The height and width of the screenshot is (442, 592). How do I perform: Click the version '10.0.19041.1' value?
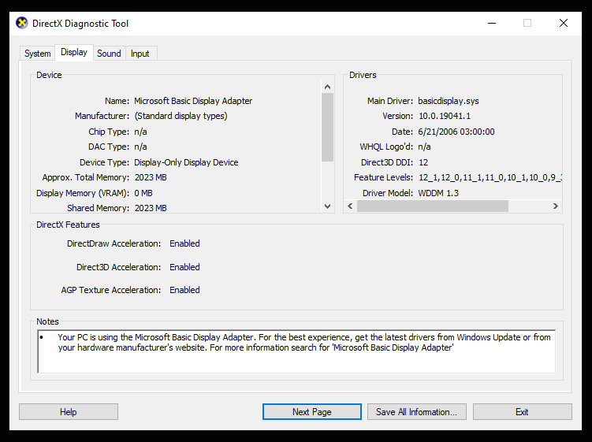tap(445, 116)
